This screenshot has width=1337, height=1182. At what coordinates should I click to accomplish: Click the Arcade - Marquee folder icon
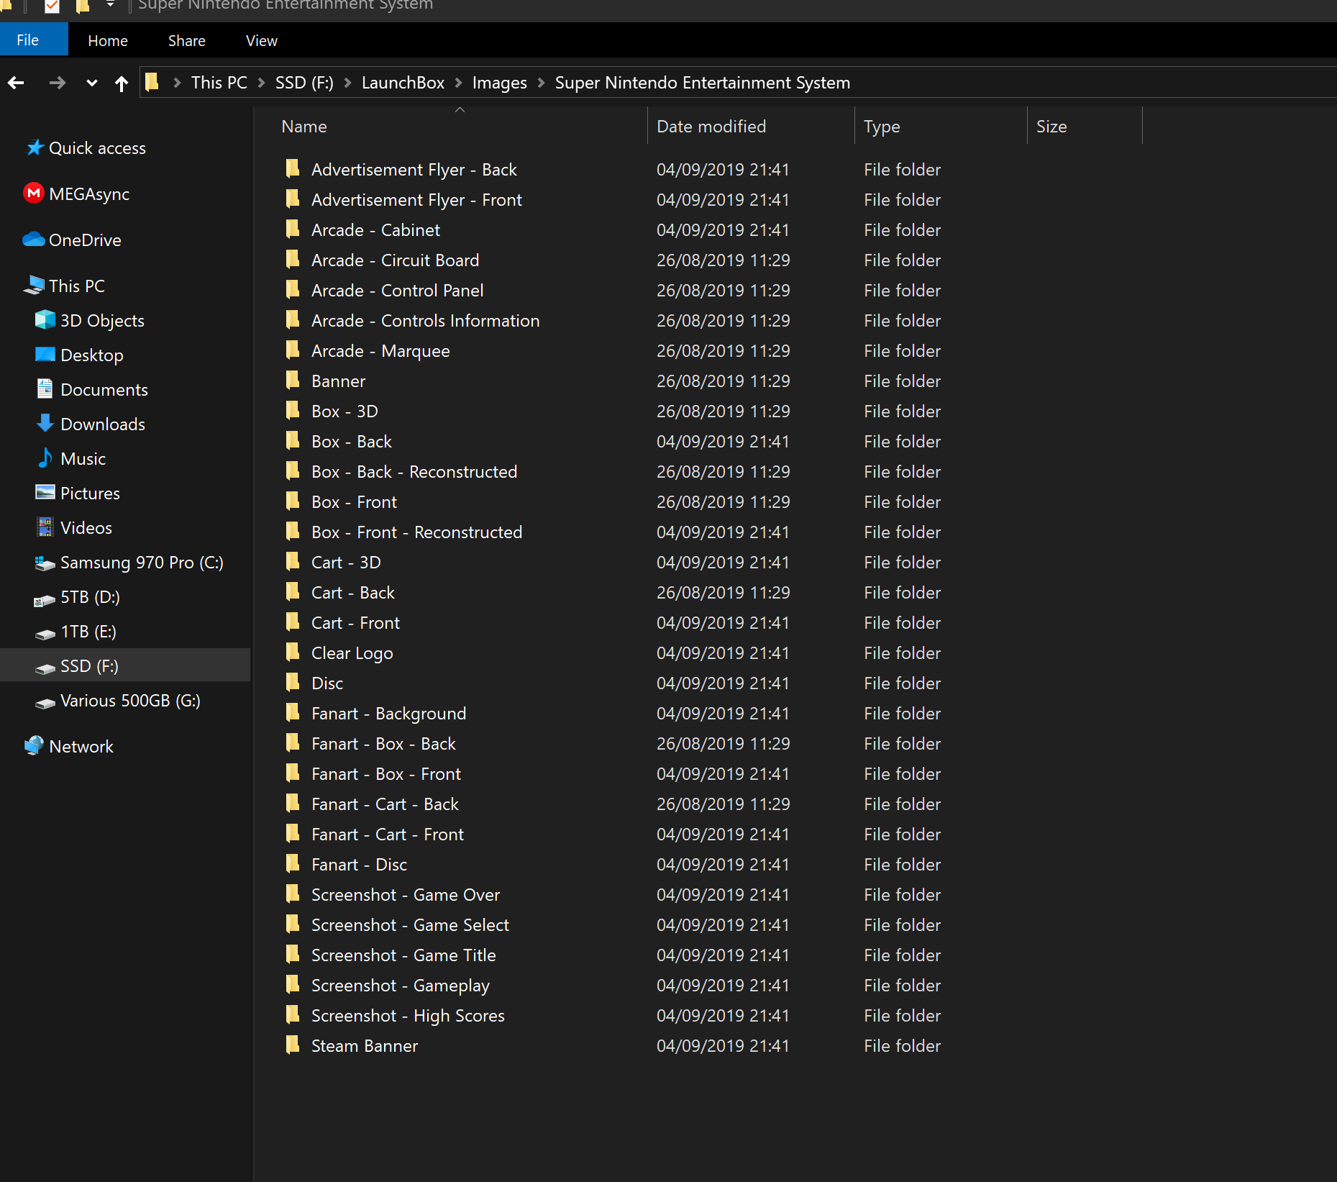[293, 350]
